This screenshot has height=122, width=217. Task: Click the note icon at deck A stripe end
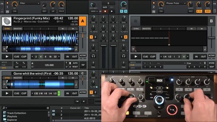(76, 49)
